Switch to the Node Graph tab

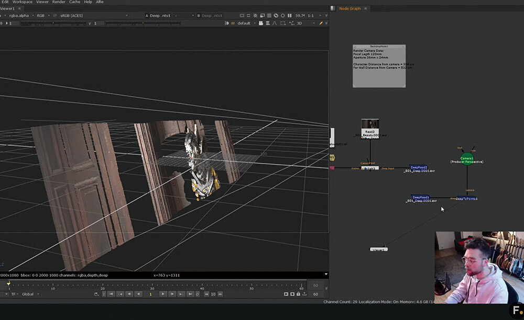(x=350, y=8)
